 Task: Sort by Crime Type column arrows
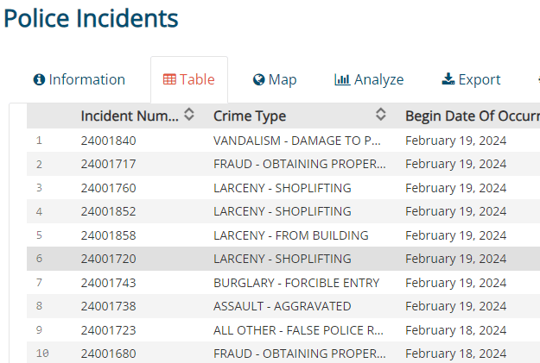[x=380, y=116]
